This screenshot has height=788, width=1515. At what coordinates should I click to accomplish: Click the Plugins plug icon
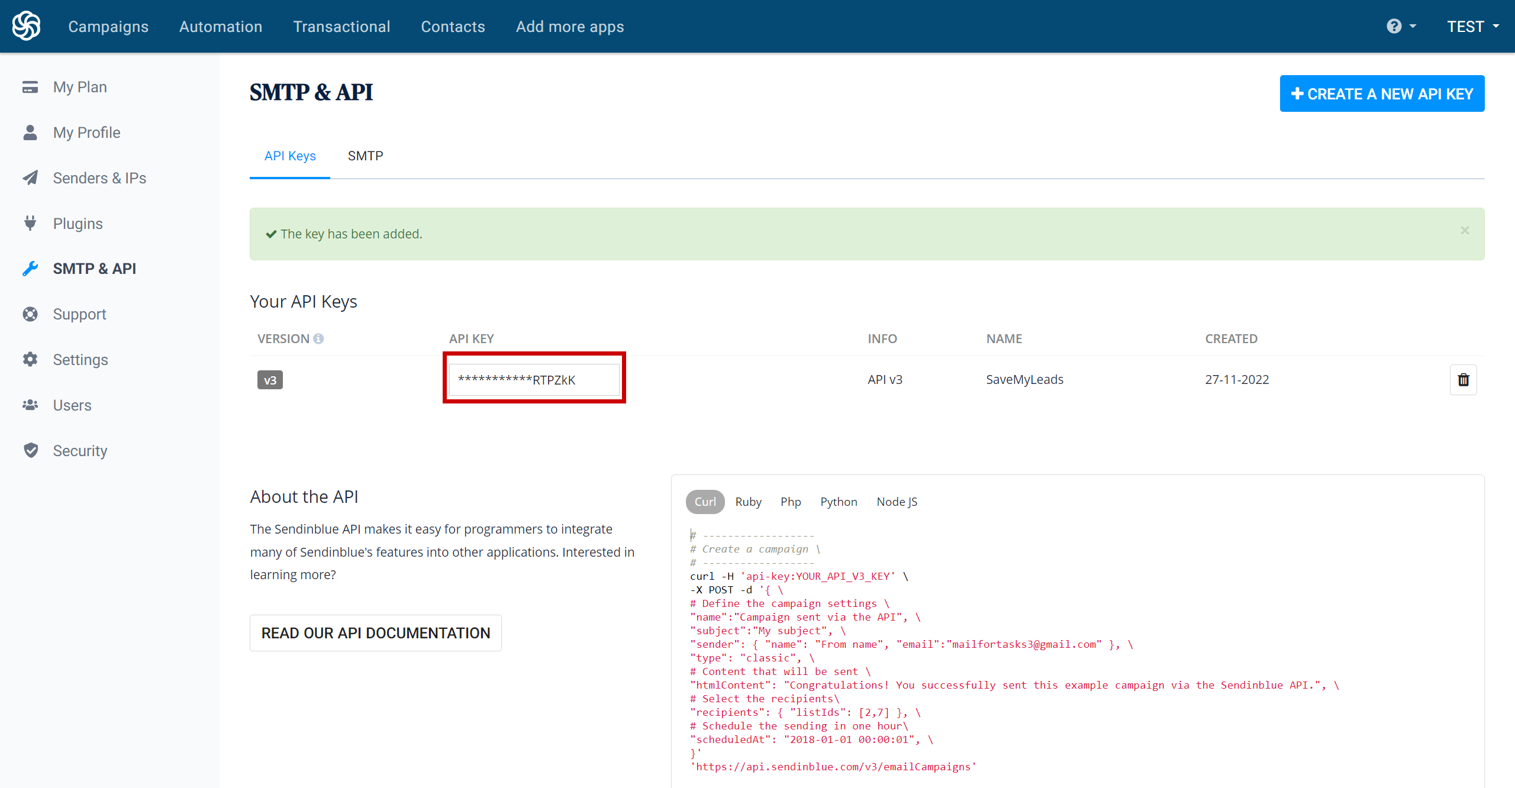tap(30, 223)
